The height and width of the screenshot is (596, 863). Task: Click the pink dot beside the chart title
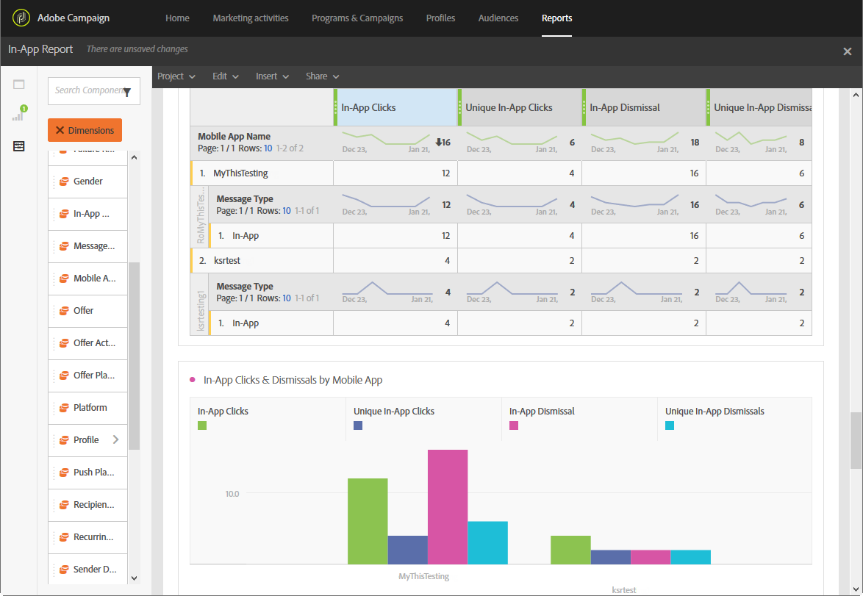[192, 380]
